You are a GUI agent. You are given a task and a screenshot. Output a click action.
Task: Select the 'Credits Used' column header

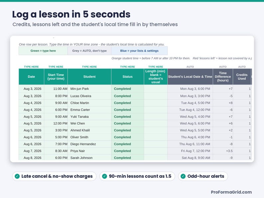[x=242, y=76]
